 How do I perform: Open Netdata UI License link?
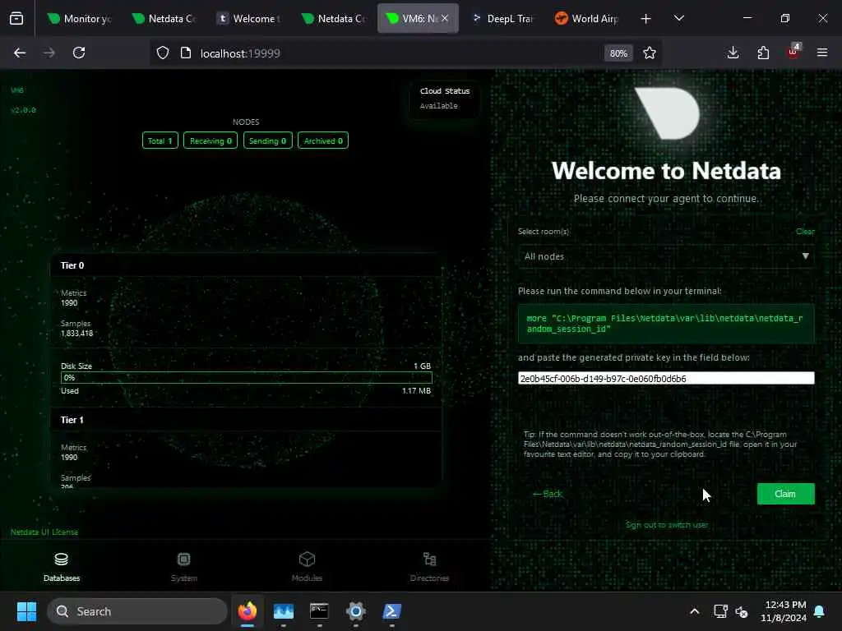tap(44, 532)
